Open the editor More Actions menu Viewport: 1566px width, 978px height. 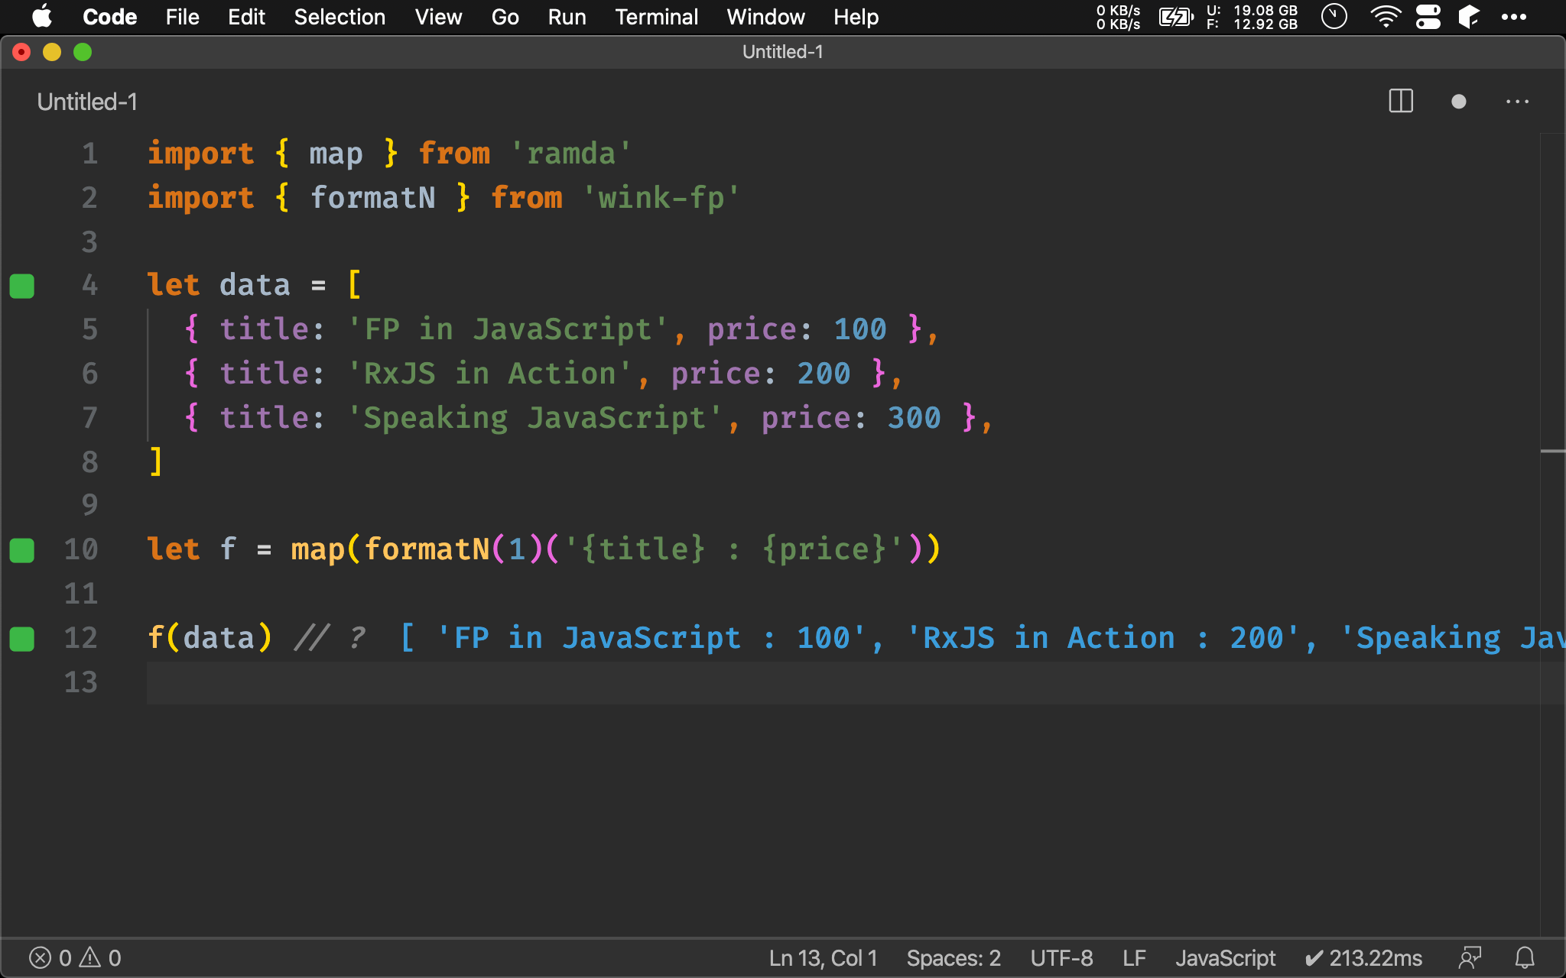tap(1517, 102)
